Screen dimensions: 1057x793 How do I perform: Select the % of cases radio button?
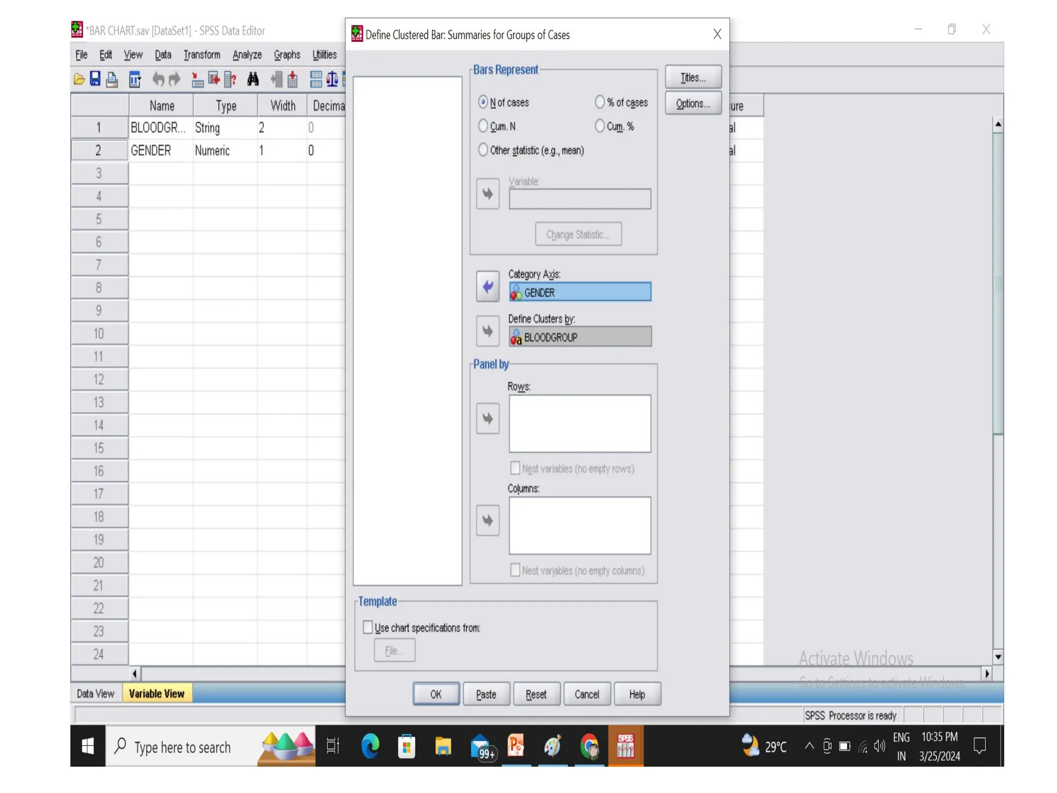point(599,102)
